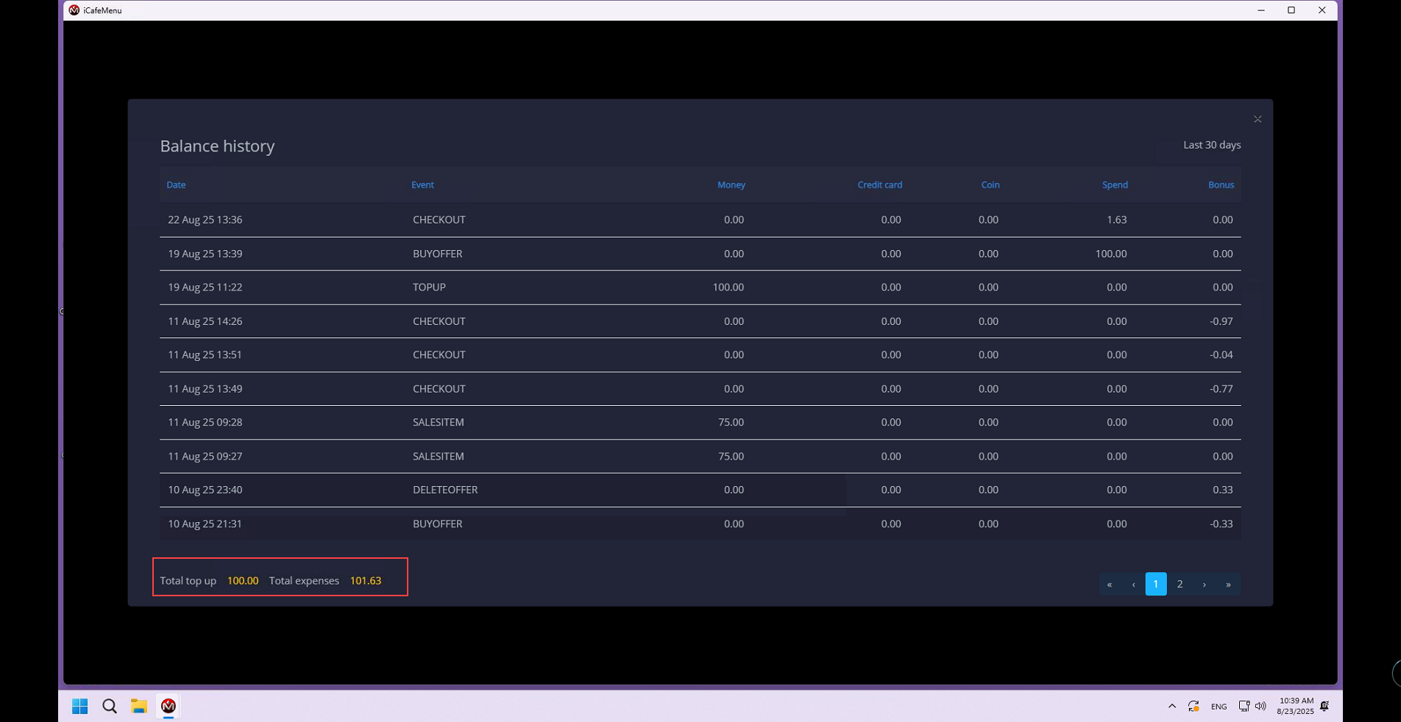Image resolution: width=1401 pixels, height=722 pixels.
Task: Select the DELETEOFFER history row
Action: (x=444, y=490)
